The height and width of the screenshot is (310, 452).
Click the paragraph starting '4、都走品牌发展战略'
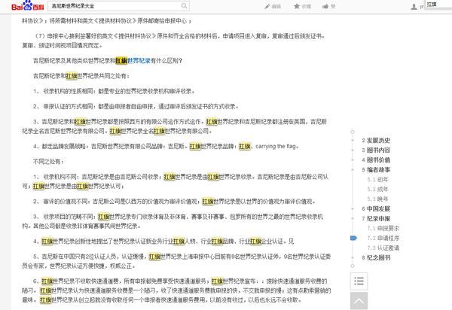click(166, 146)
